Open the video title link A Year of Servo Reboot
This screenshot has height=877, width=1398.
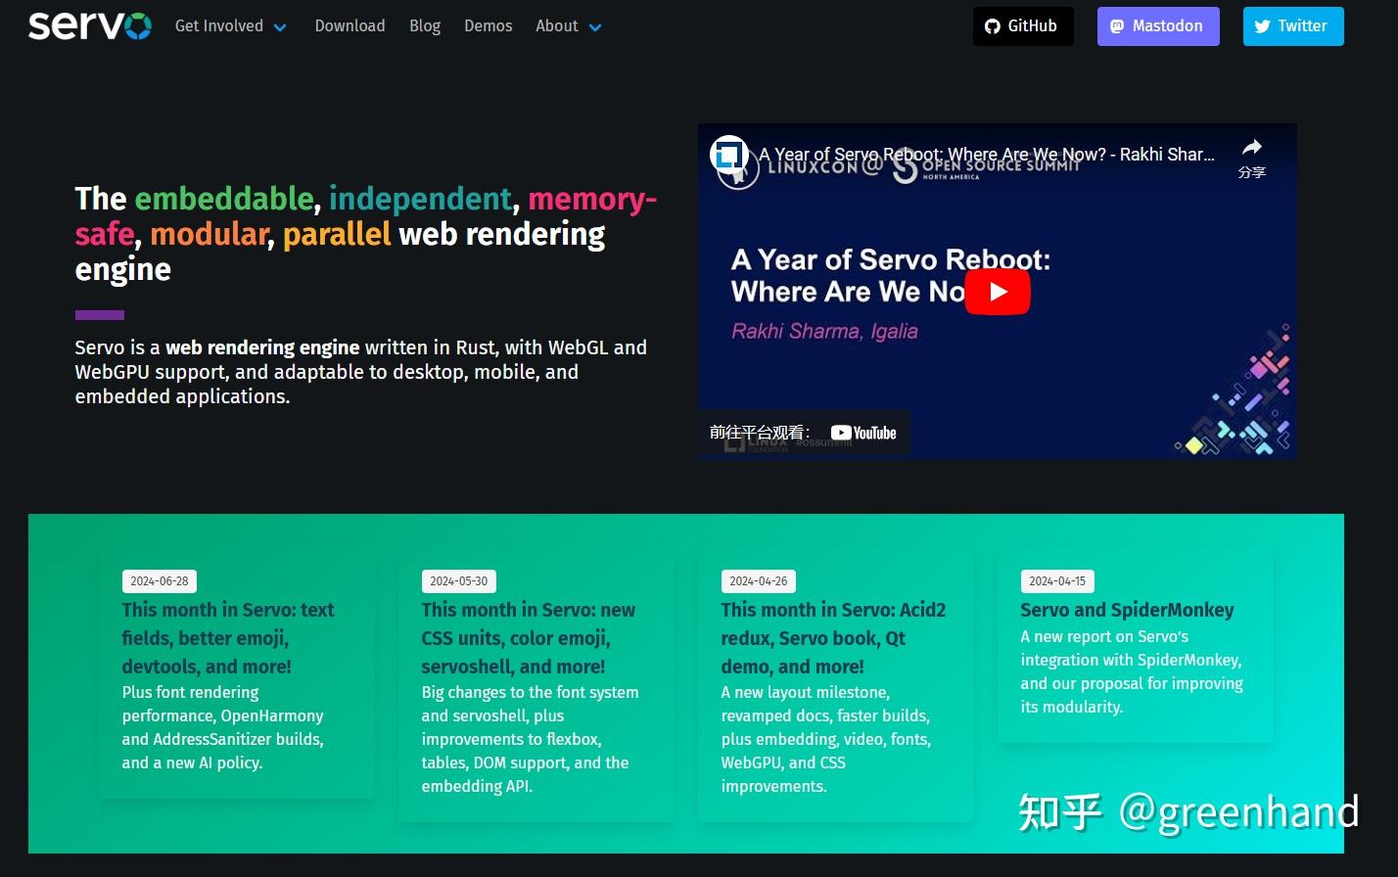click(986, 155)
